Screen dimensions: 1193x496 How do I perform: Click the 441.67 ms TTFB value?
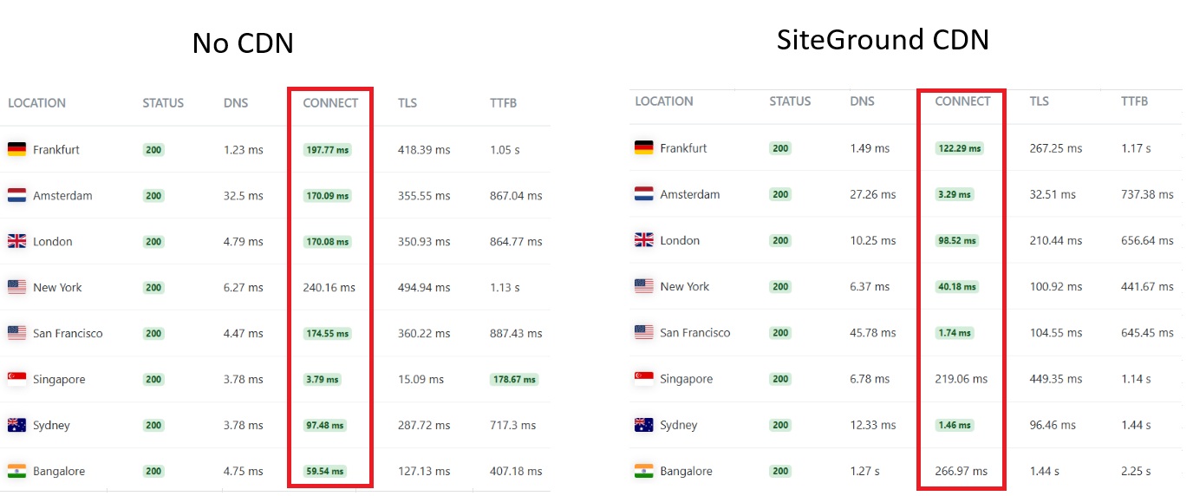(x=1147, y=286)
